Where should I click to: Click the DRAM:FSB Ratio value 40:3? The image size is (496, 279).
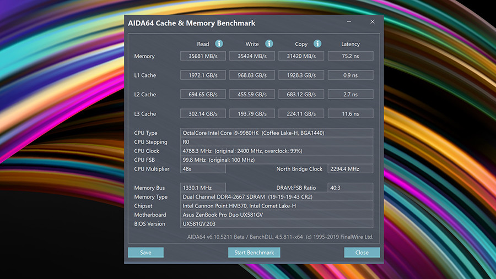point(351,188)
